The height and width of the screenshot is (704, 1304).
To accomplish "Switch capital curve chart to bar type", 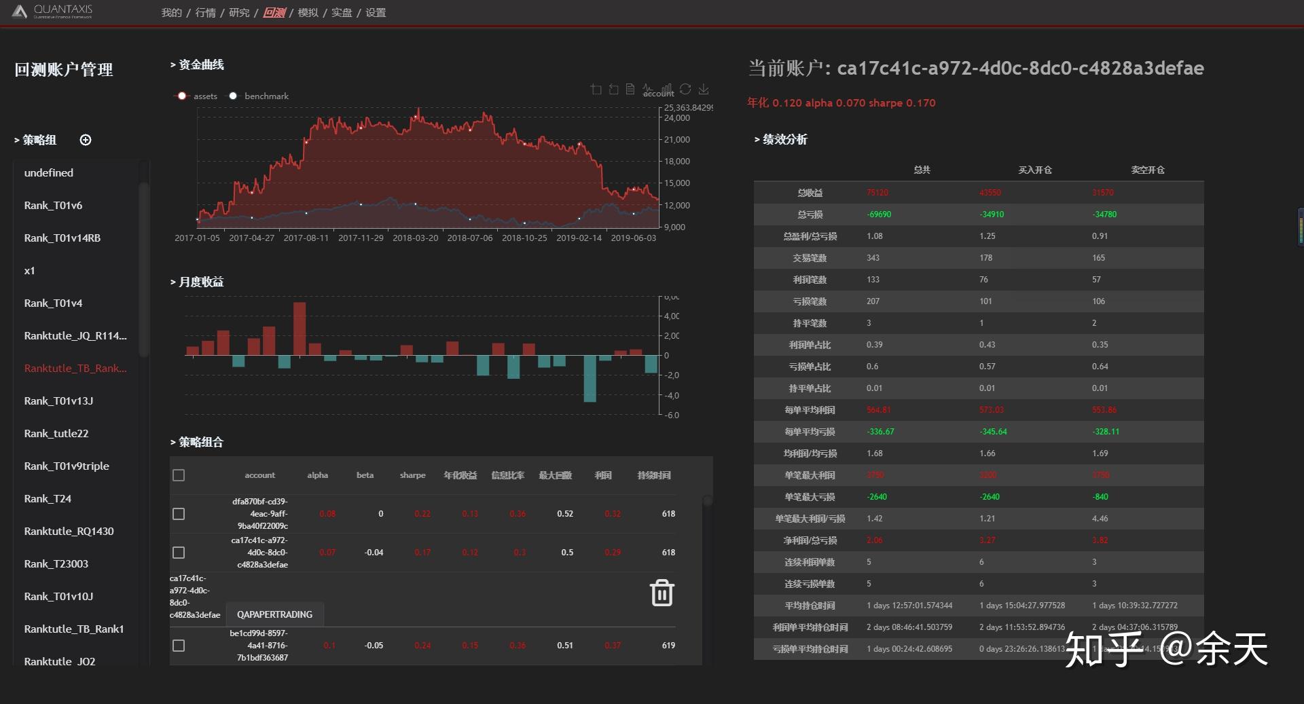I will 667,89.
